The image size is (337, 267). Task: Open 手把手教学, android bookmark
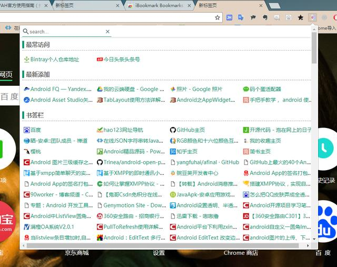[277, 100]
